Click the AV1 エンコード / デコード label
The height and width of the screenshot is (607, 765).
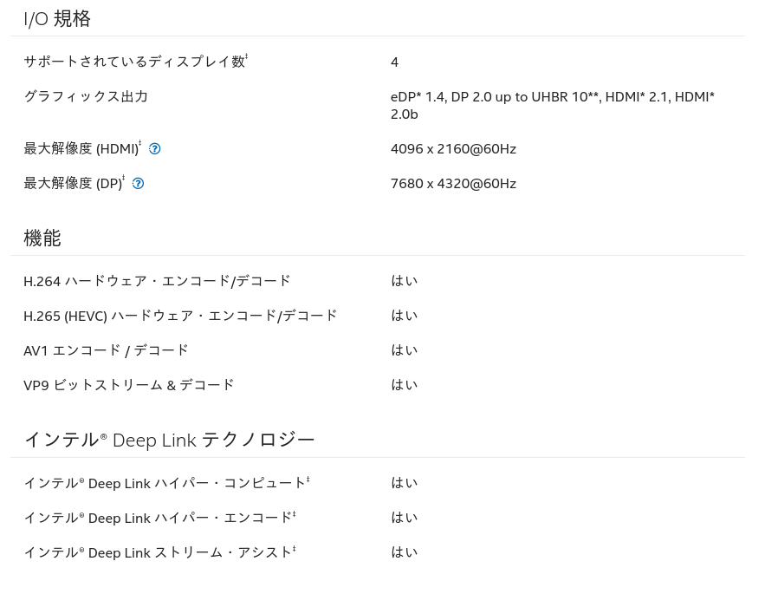click(106, 350)
